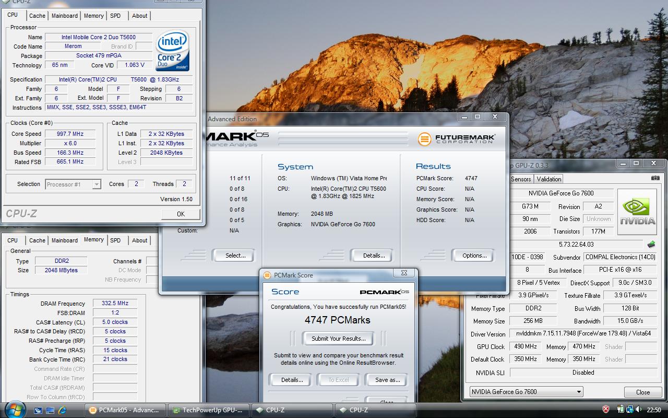Switch to About tab in top CPU-Z
Image resolution: width=668 pixels, height=418 pixels.
(x=139, y=16)
